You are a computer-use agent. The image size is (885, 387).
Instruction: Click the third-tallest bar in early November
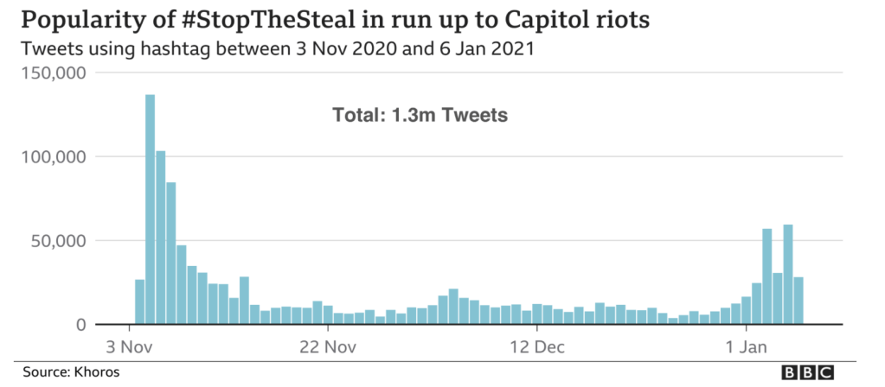click(170, 253)
